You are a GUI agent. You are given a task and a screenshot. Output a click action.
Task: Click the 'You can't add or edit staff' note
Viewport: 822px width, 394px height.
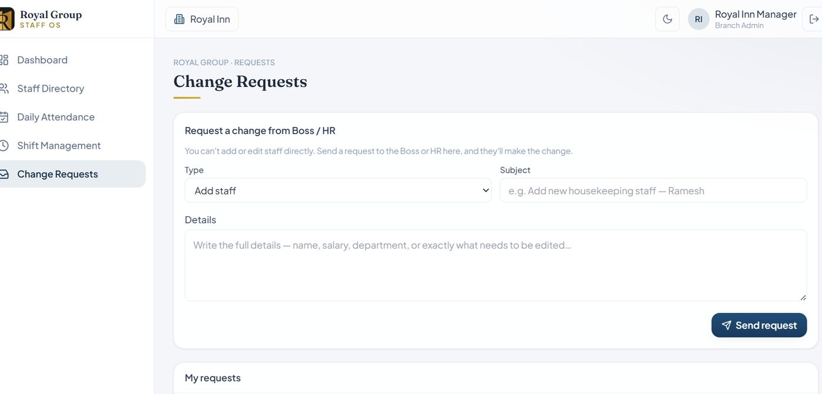[x=379, y=151]
